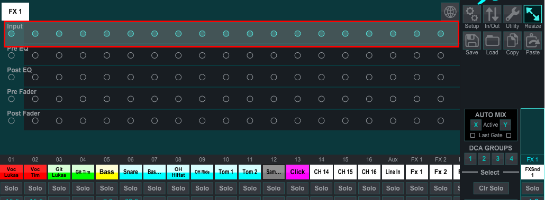Image resolution: width=545 pixels, height=200 pixels.
Task: Set Snare channel tap to Post Fader
Action: click(131, 121)
